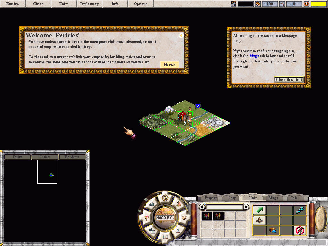The width and height of the screenshot is (328, 246).
Task: Select the right settler thumbnail in unit list
Action: pyautogui.click(x=218, y=216)
